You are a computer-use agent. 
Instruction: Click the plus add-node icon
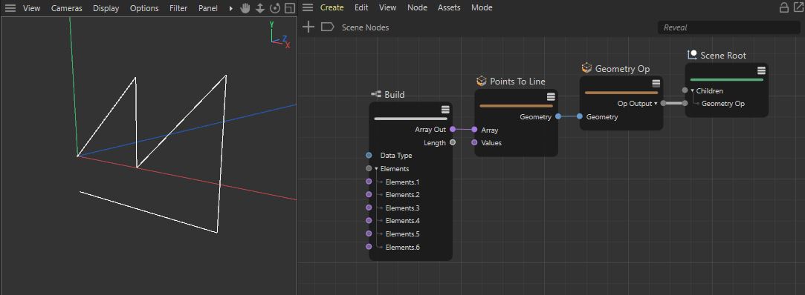[308, 27]
